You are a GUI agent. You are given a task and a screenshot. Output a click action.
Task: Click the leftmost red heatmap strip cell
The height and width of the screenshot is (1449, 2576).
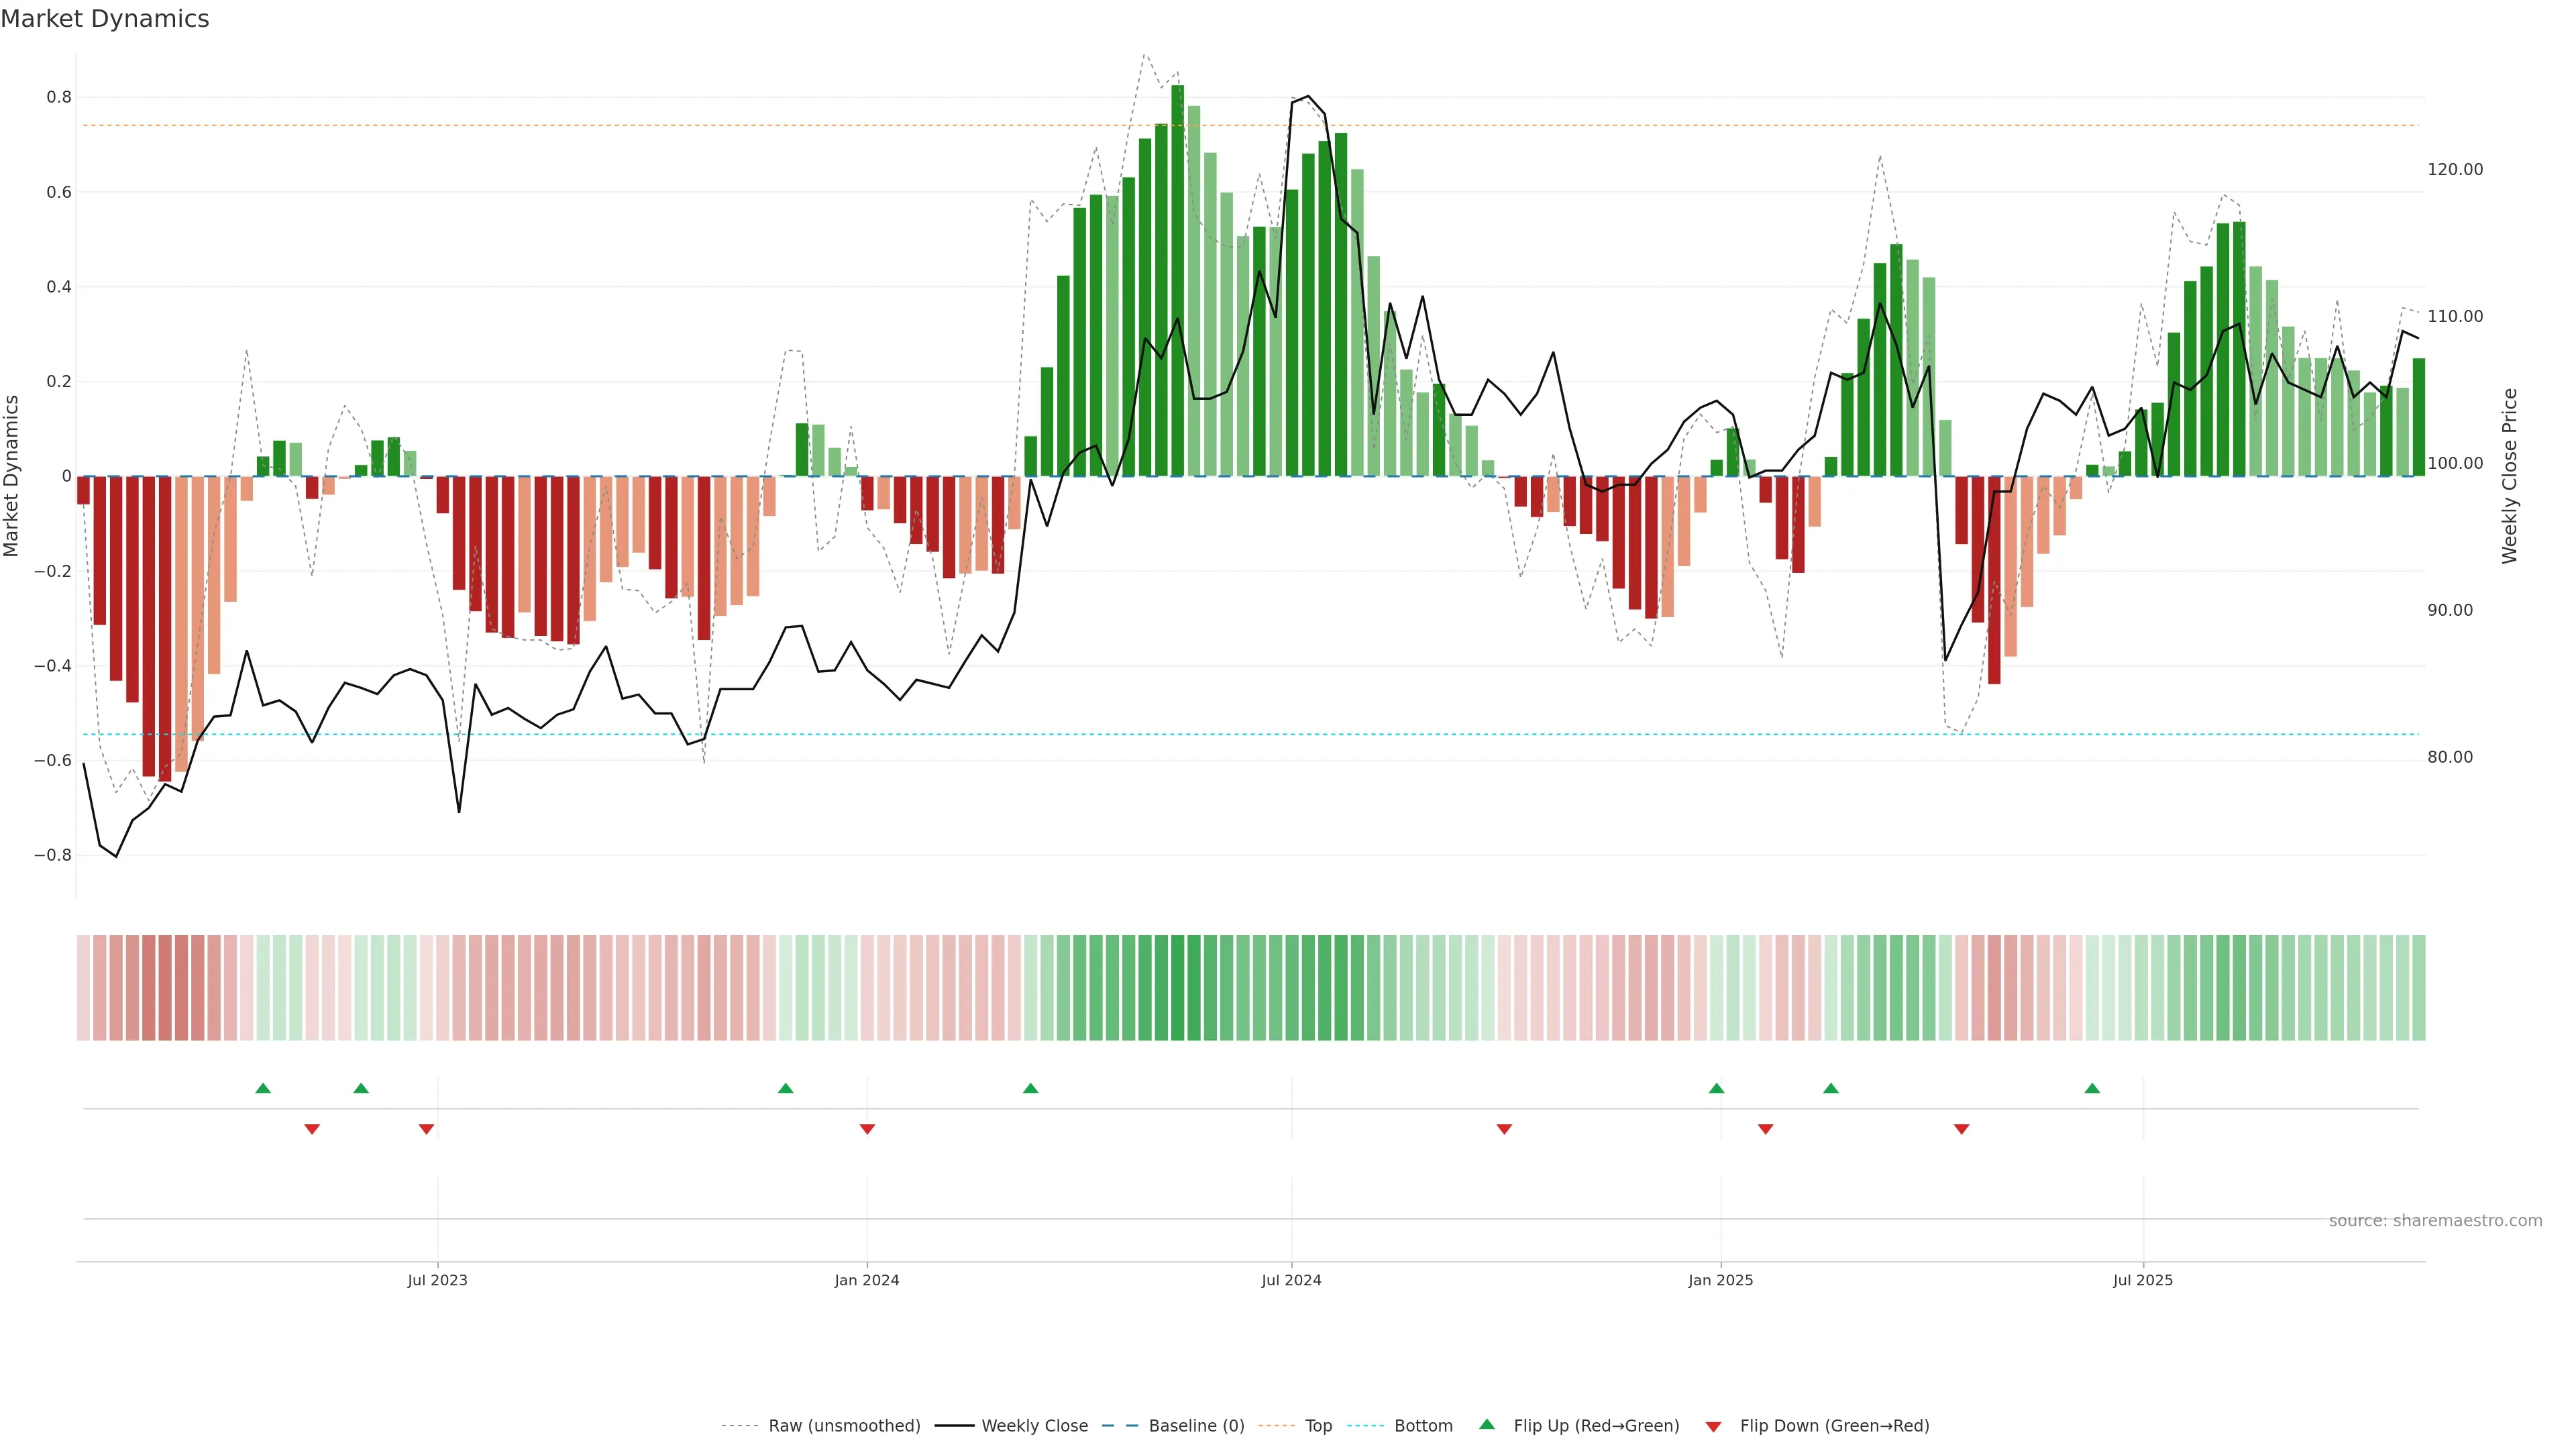pyautogui.click(x=83, y=987)
